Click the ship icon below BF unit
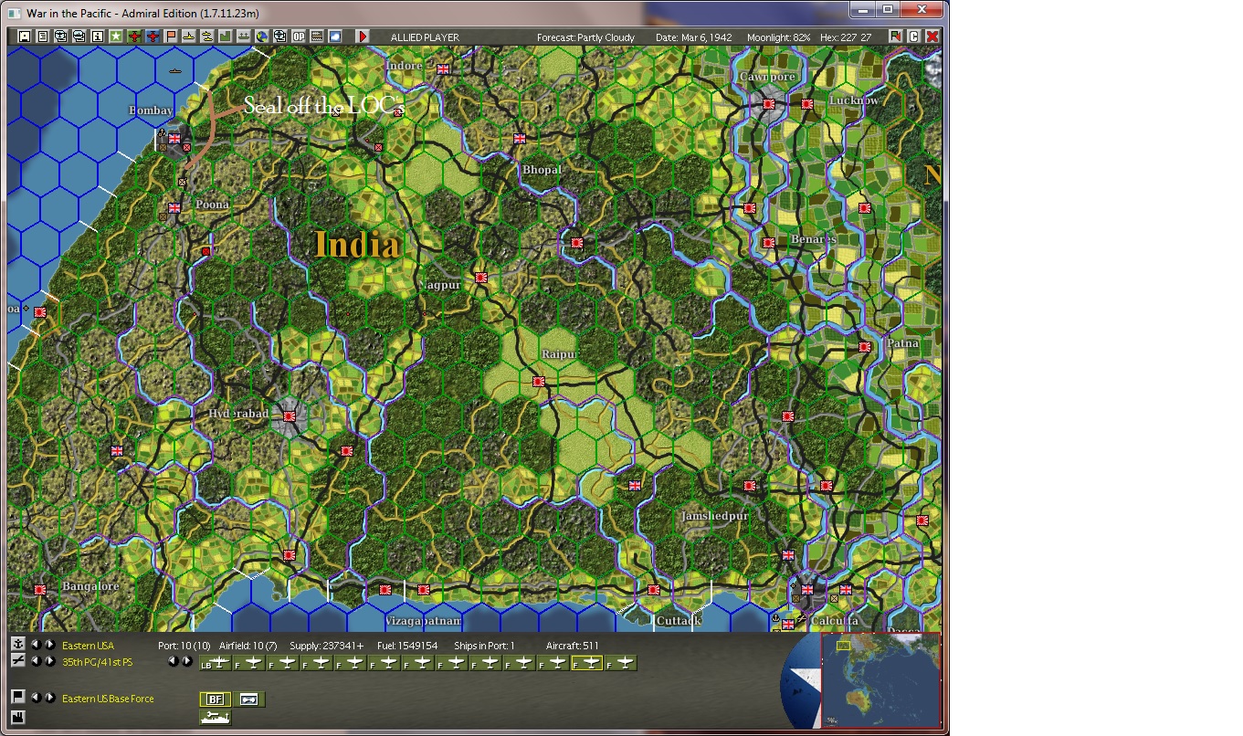The width and height of the screenshot is (1243, 736). click(216, 717)
